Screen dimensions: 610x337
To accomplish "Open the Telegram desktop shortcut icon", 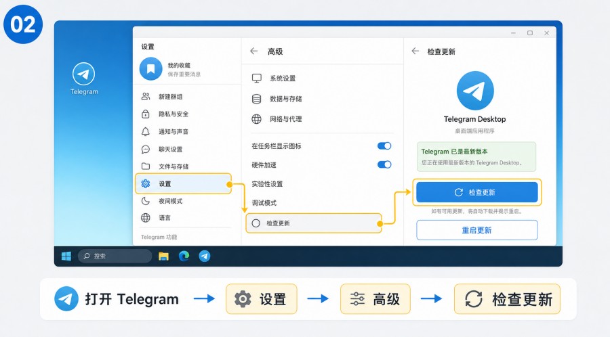I will (83, 74).
